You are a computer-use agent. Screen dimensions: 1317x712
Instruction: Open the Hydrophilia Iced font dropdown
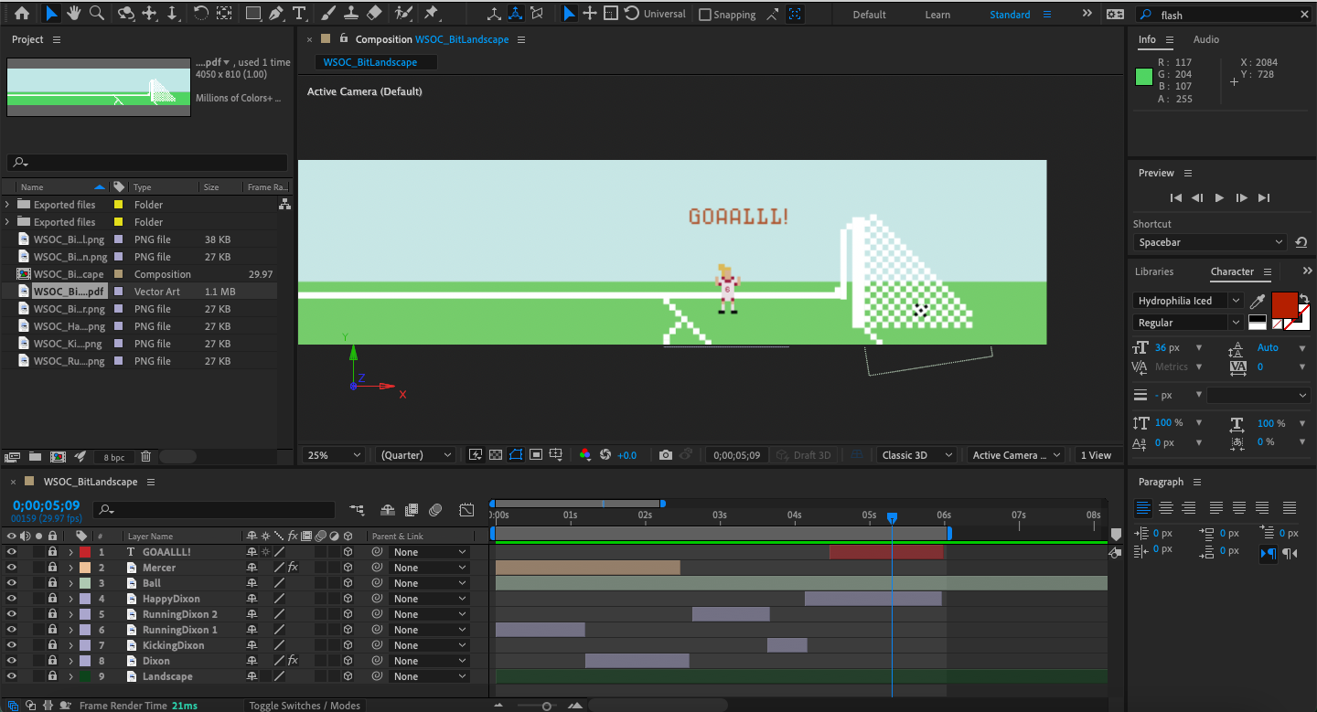1189,301
